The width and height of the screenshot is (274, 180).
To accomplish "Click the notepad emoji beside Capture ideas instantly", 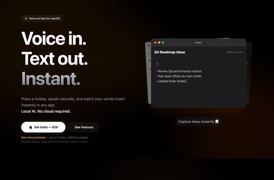I will 217,121.
